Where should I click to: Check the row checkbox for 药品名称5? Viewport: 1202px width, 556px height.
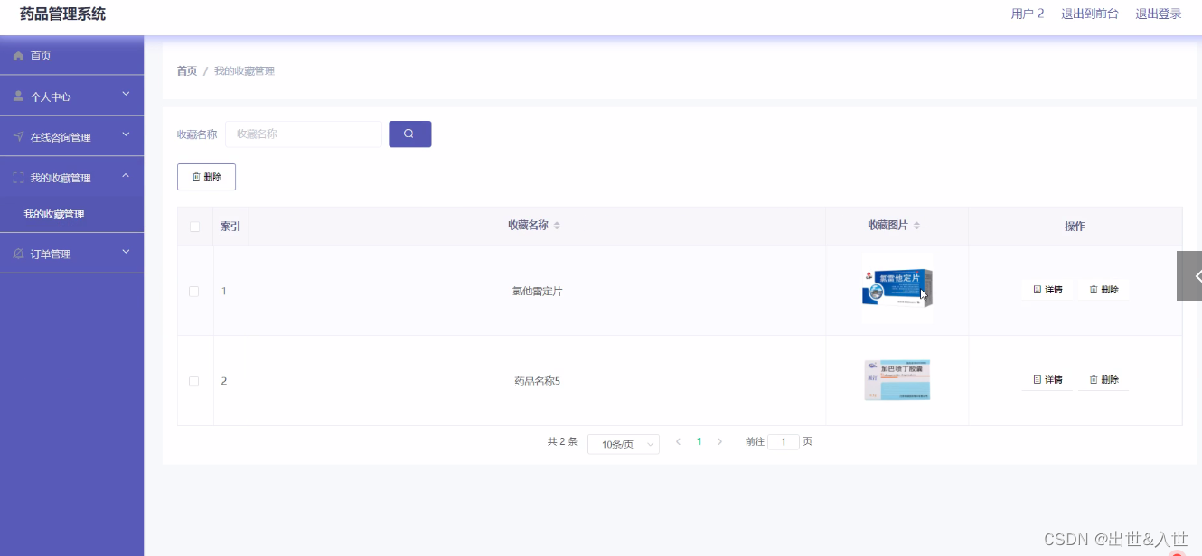coord(193,382)
